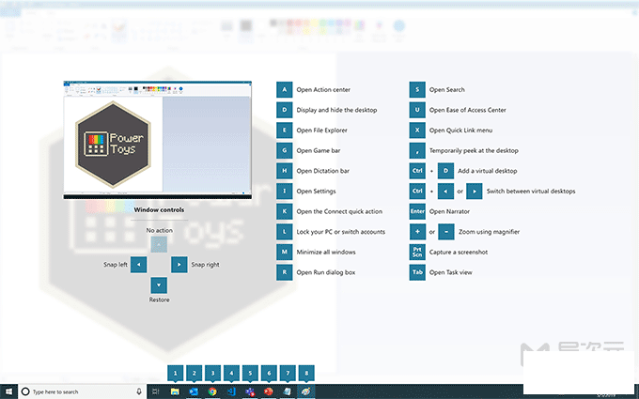Image resolution: width=639 pixels, height=399 pixels.
Task: Open Google Chrome from the taskbar
Action: point(212,391)
